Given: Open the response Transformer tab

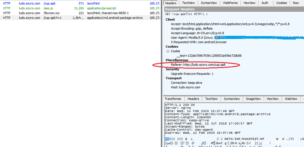Looking at the screenshot, I should 173,99.
